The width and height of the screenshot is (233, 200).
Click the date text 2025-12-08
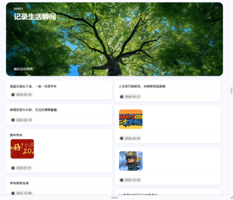pos(24,193)
